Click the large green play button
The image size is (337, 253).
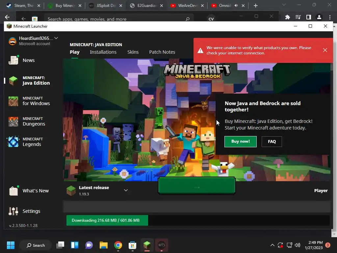(x=197, y=185)
